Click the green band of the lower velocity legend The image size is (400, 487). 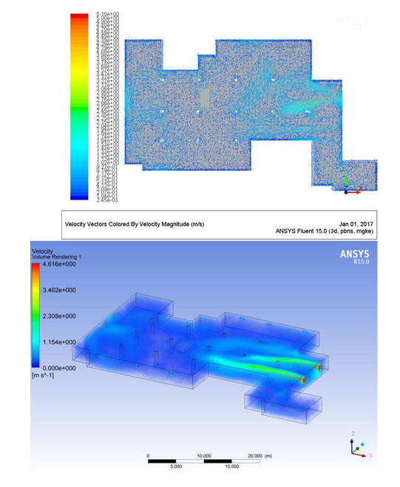(35, 317)
